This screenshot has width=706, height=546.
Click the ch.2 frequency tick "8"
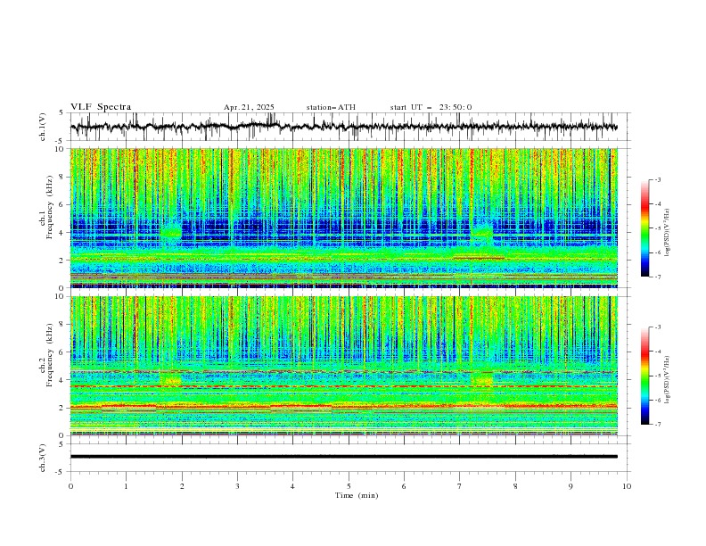pos(63,325)
